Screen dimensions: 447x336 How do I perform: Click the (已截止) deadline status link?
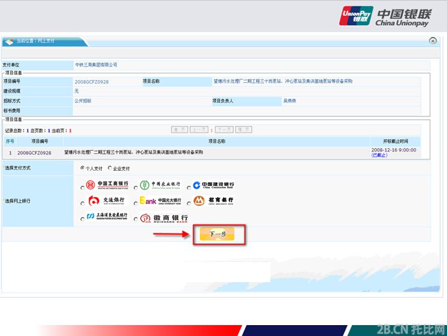pos(379,156)
